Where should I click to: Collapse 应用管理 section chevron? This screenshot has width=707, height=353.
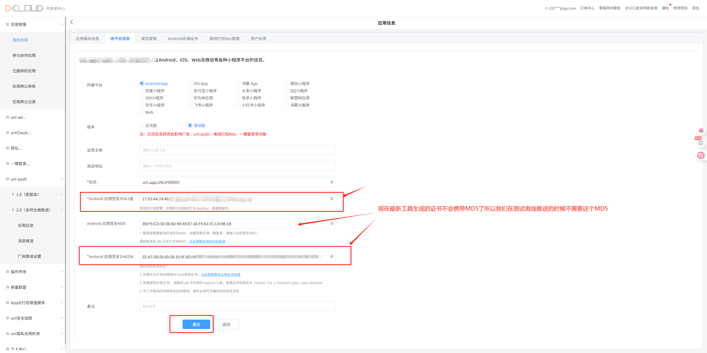(x=61, y=24)
